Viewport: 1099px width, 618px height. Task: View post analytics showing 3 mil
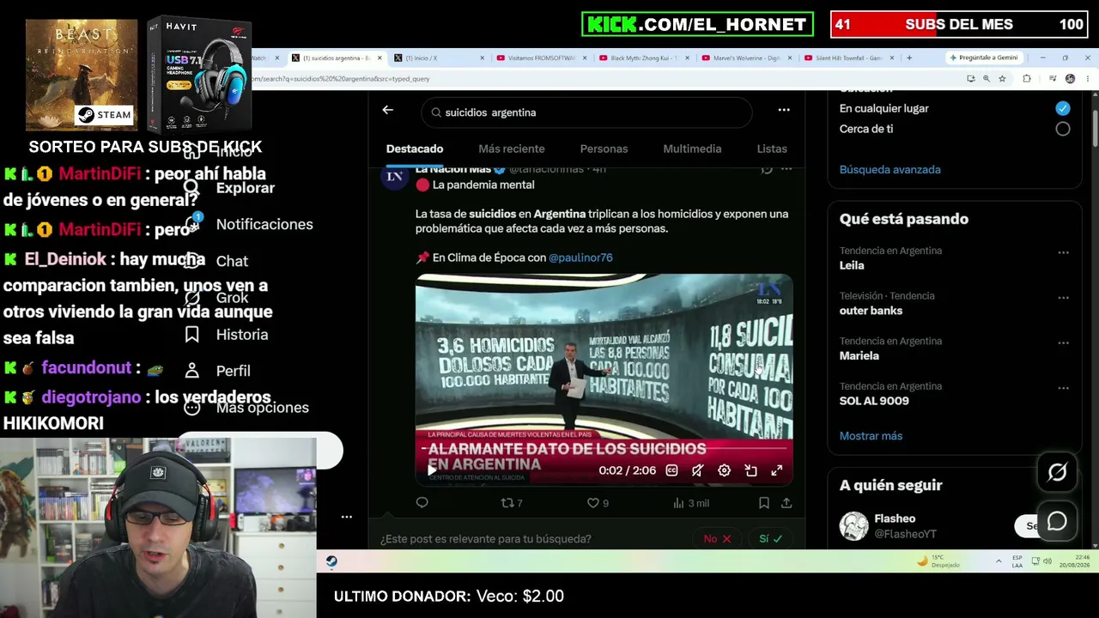[691, 503]
